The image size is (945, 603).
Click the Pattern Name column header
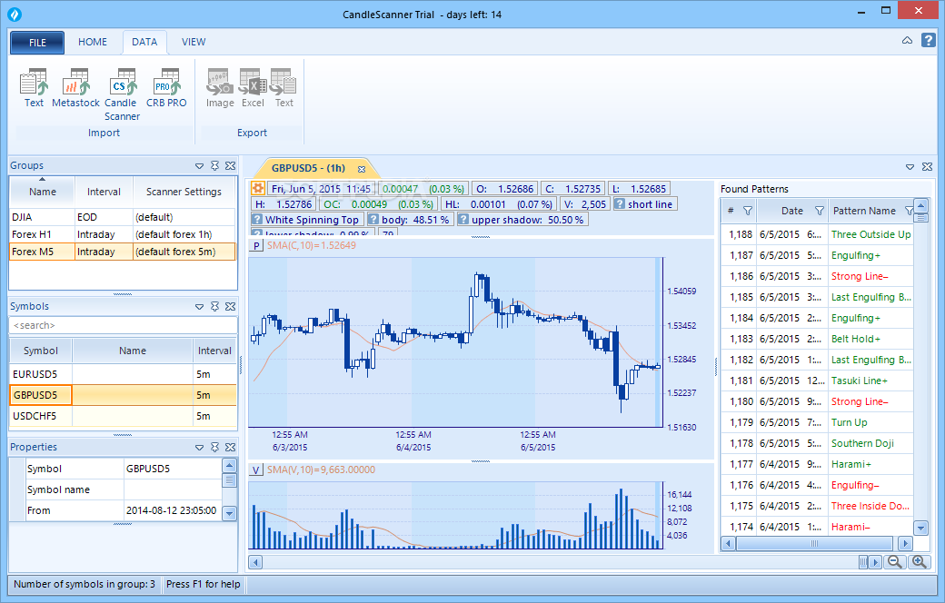pyautogui.click(x=864, y=211)
